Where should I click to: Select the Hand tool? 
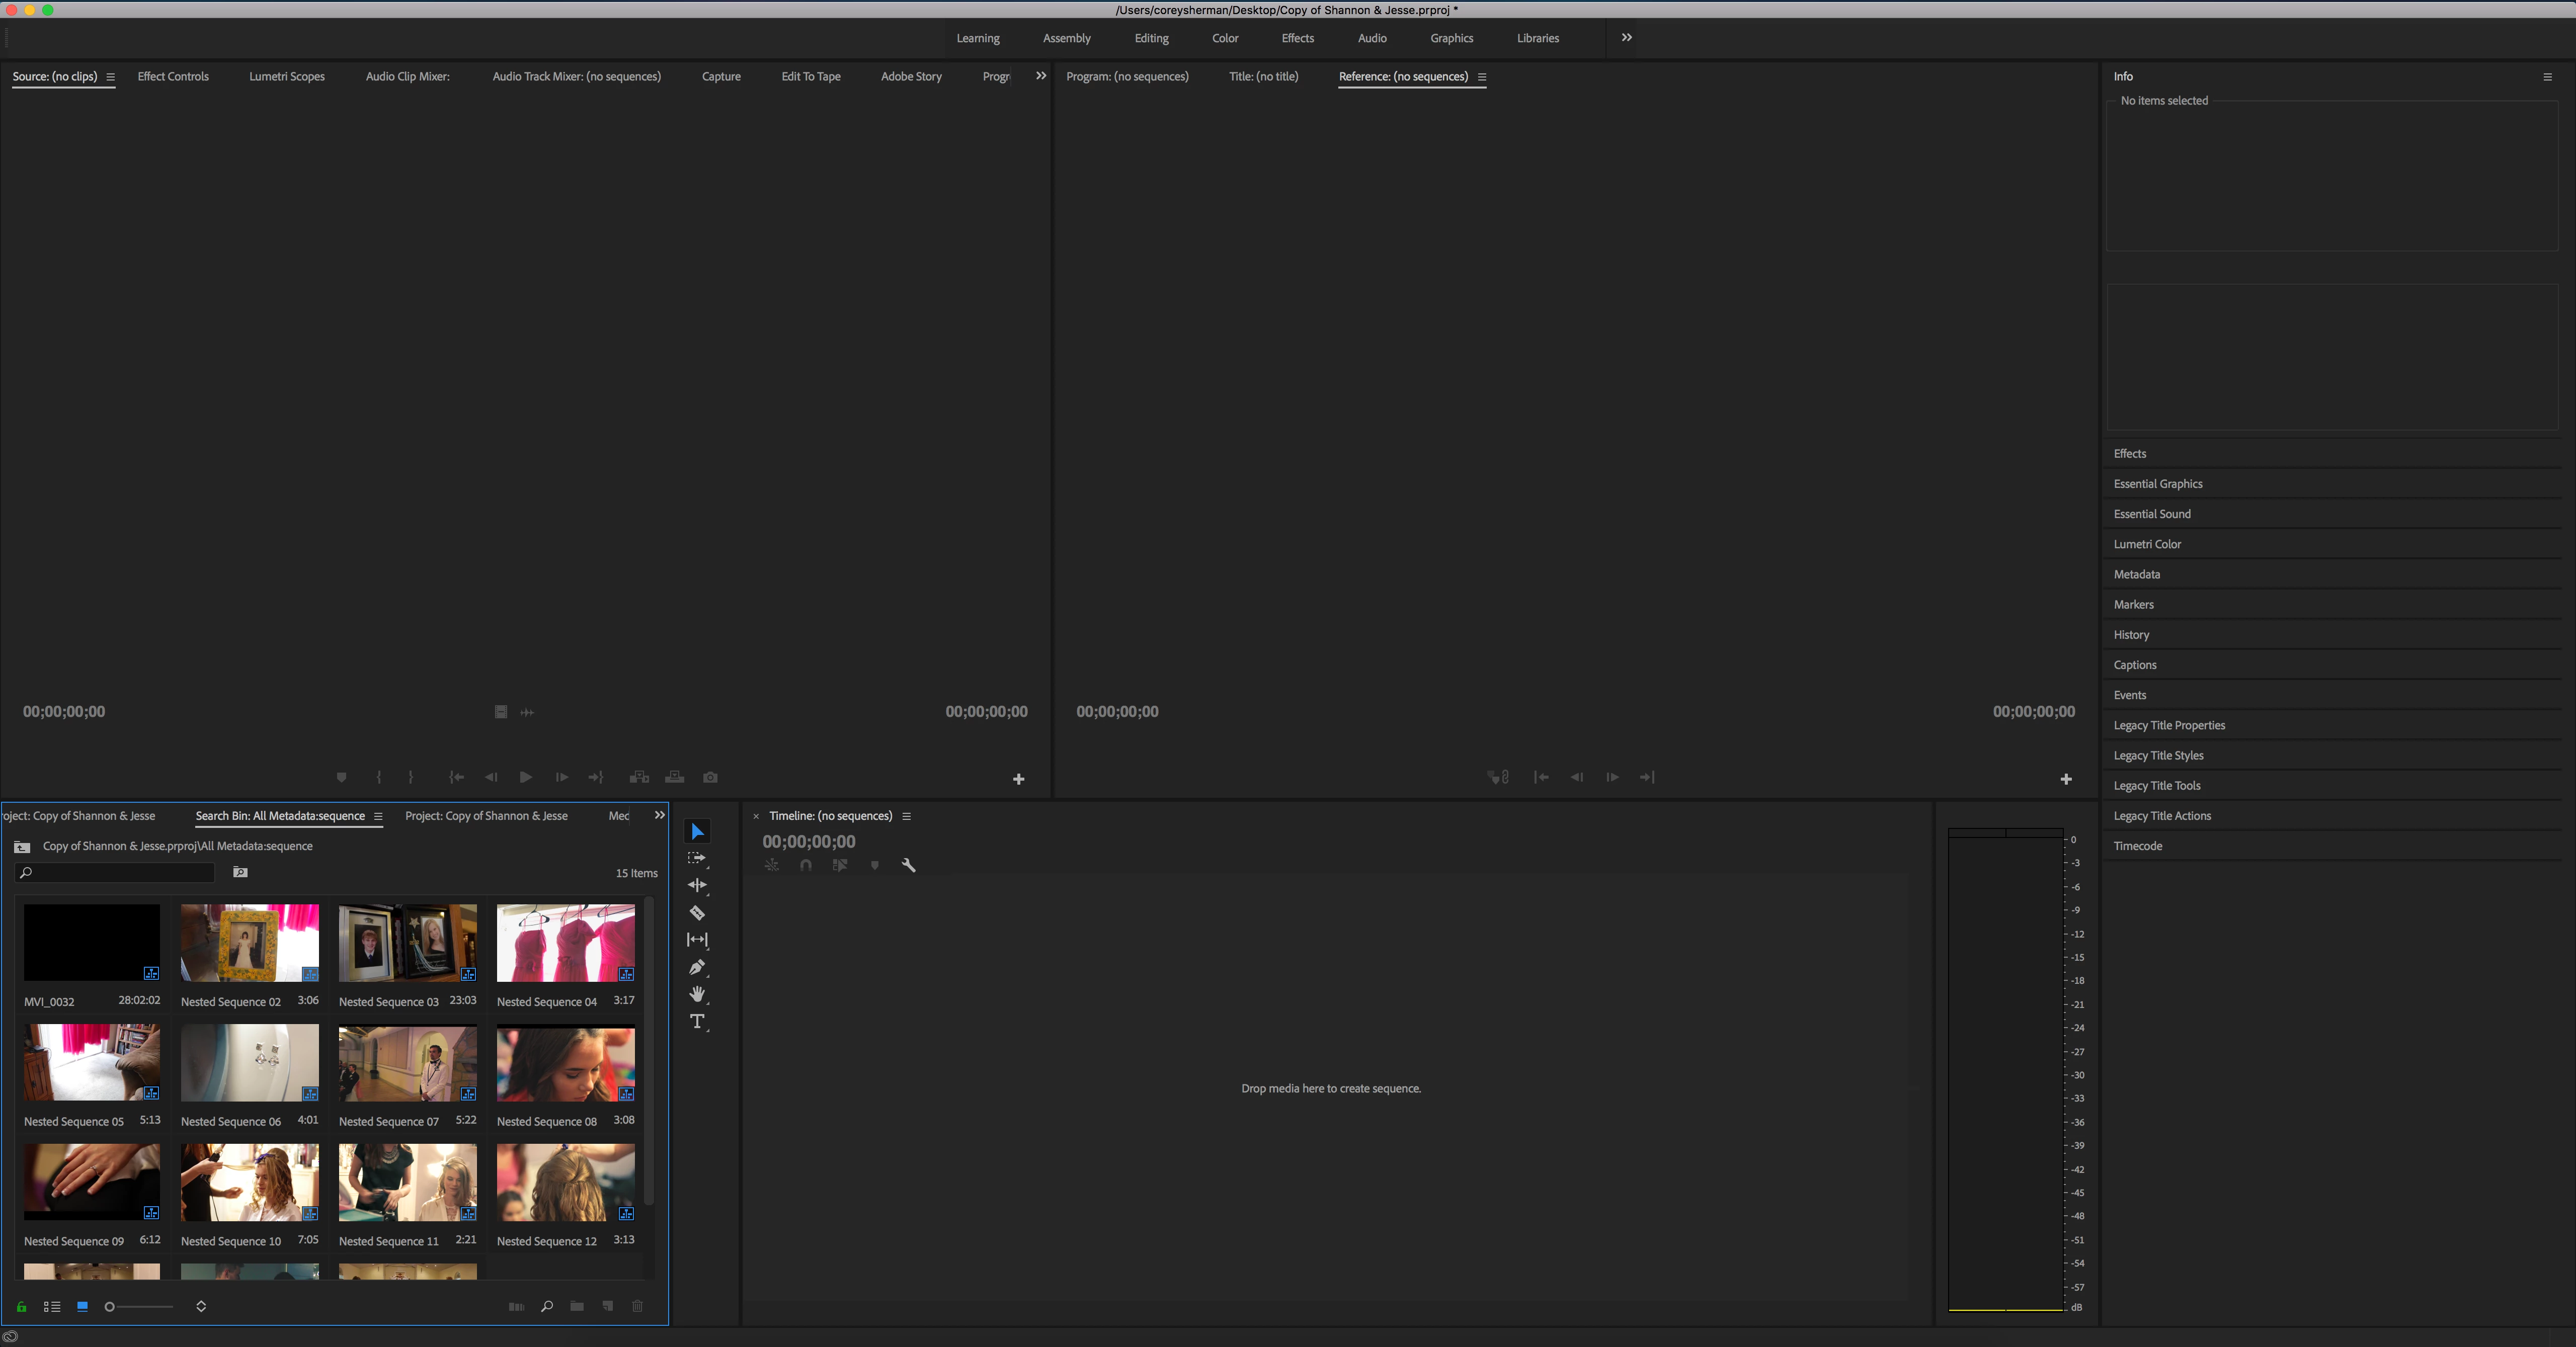[697, 994]
